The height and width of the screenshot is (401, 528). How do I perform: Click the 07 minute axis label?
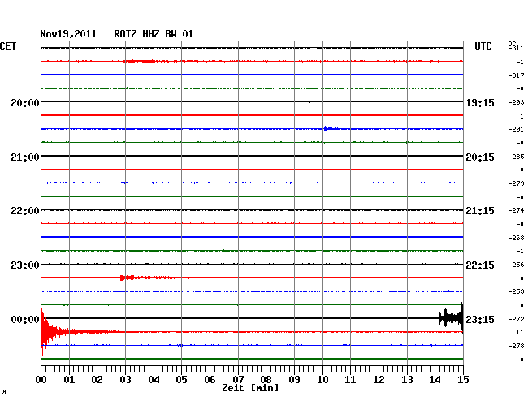point(238,380)
